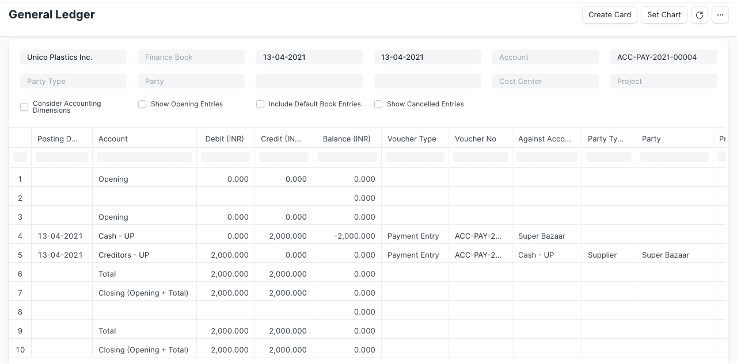The height and width of the screenshot is (364, 737).
Task: Sort by the Balance (INR) column header
Action: [x=346, y=139]
